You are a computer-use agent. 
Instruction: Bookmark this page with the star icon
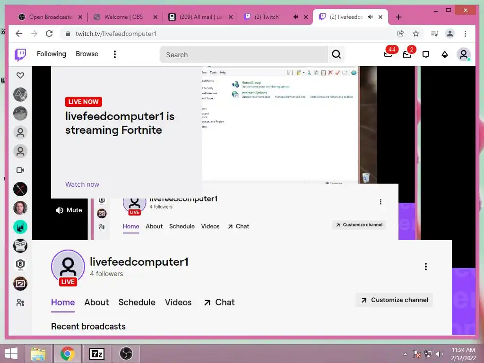416,34
